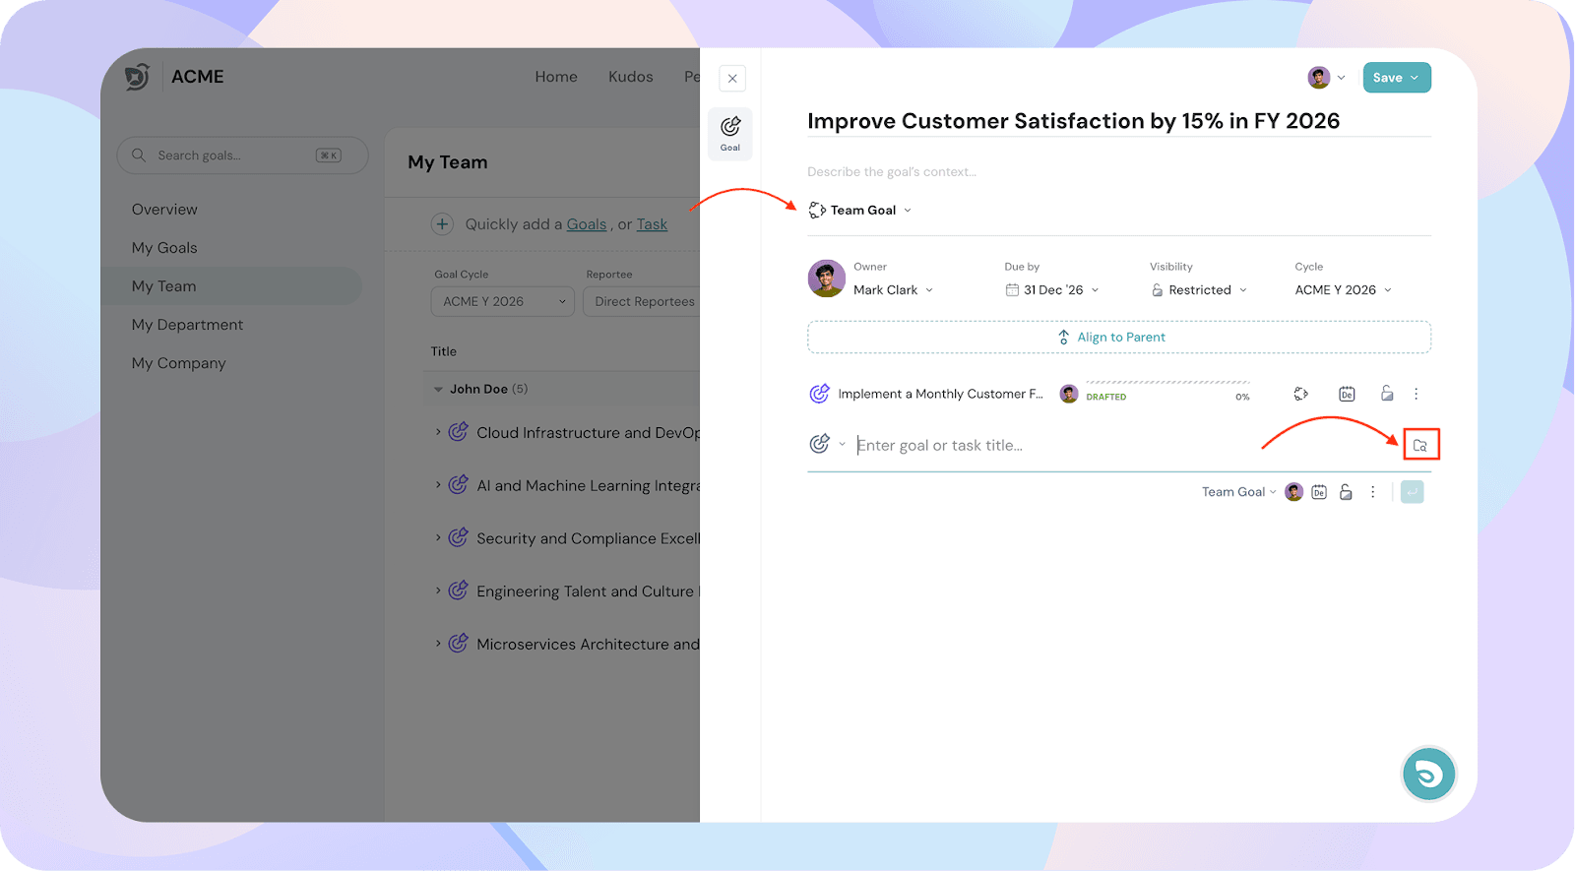Expand the Cloud Infrastructure and DevOps goal row
The image size is (1575, 871).
438,432
